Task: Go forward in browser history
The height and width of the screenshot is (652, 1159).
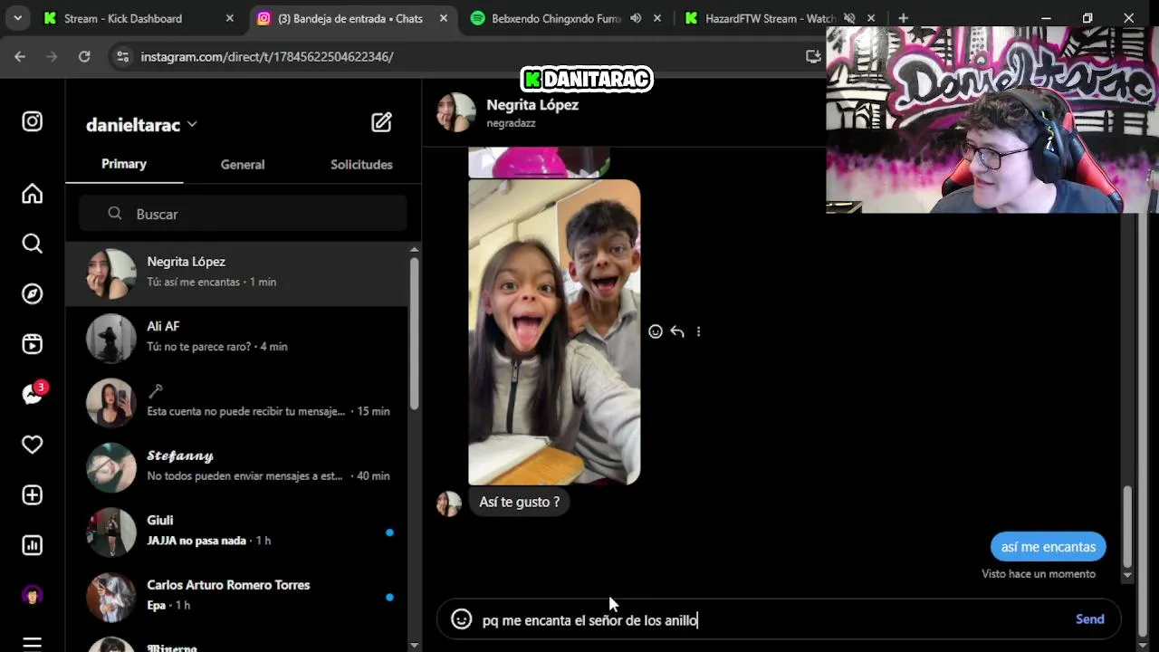Action: [x=52, y=56]
